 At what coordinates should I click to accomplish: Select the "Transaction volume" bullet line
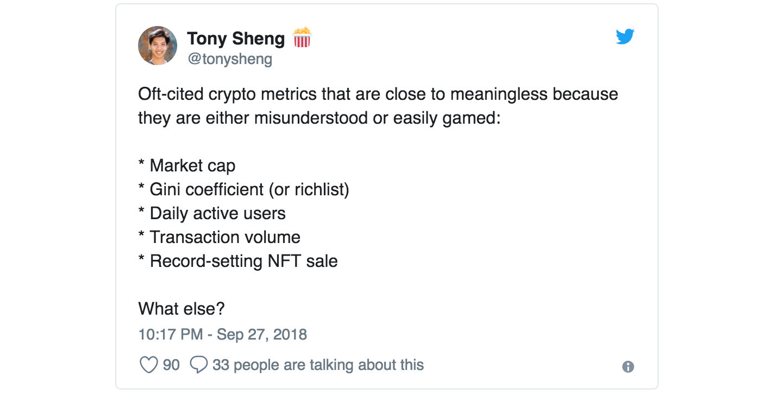pyautogui.click(x=220, y=237)
